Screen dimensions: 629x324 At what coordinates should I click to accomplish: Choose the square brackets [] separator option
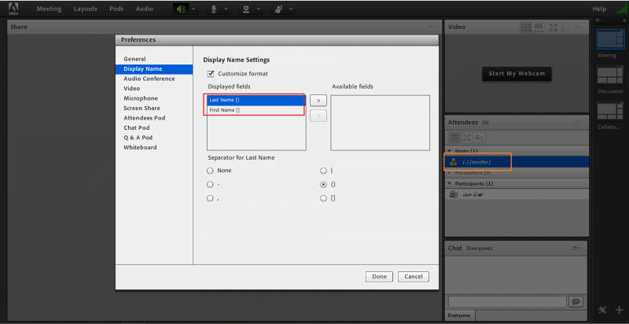click(323, 198)
